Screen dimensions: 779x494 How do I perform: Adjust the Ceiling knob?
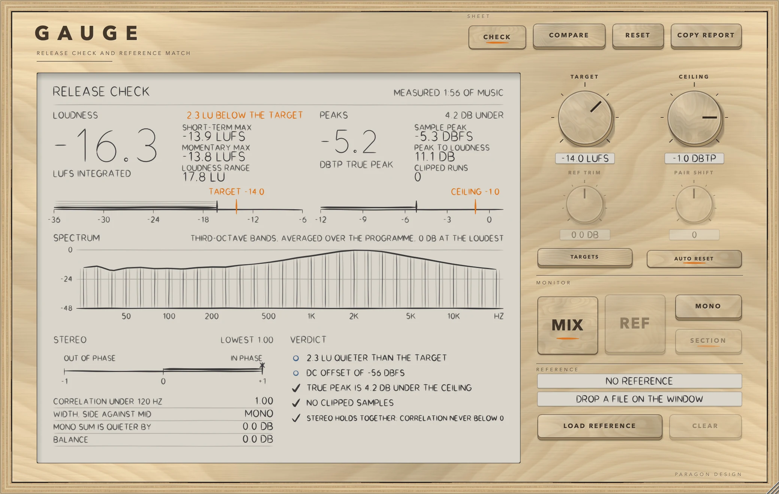click(694, 118)
